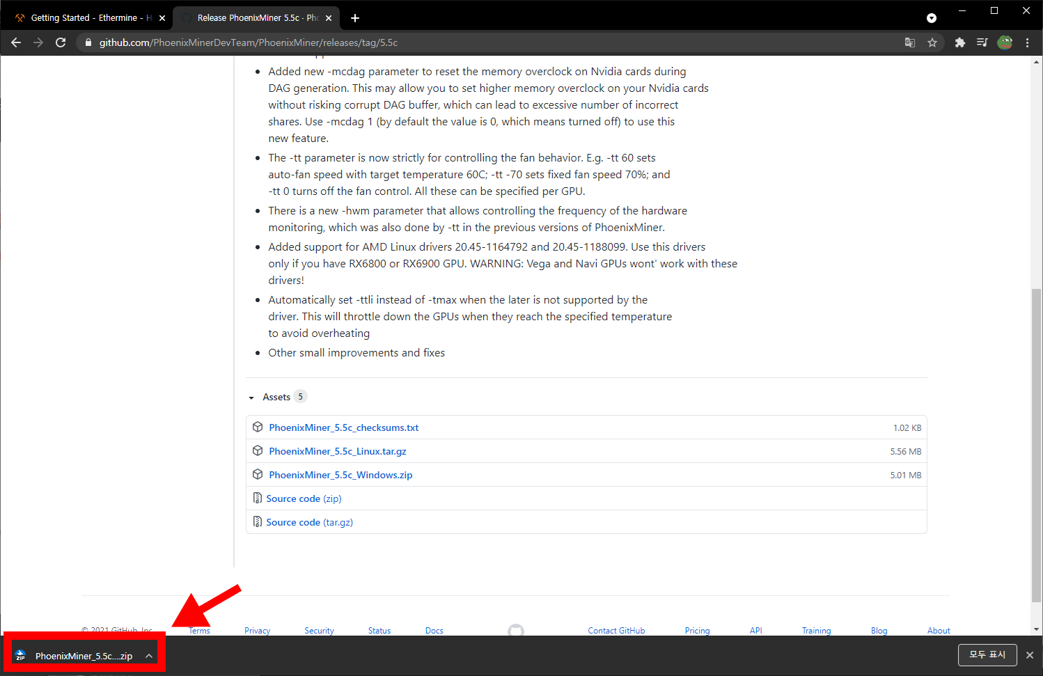The width and height of the screenshot is (1043, 676).
Task: Download PhoenixMiner_5.5c_checksums.txt
Action: click(344, 427)
